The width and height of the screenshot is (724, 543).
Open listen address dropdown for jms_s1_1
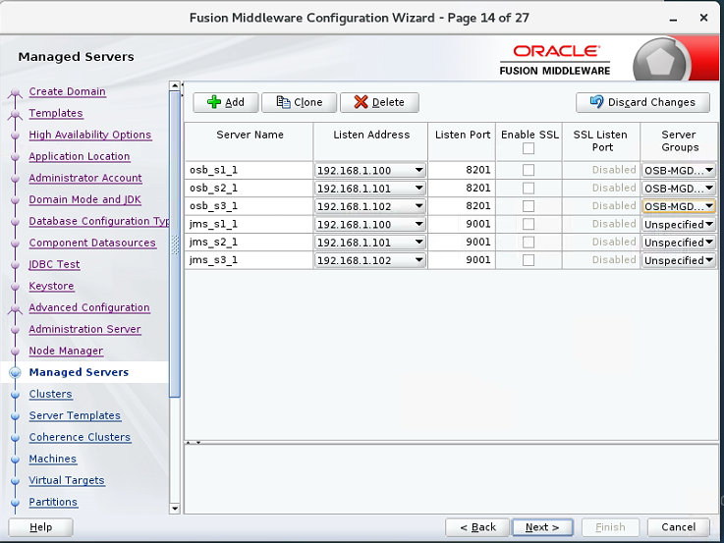tap(418, 224)
